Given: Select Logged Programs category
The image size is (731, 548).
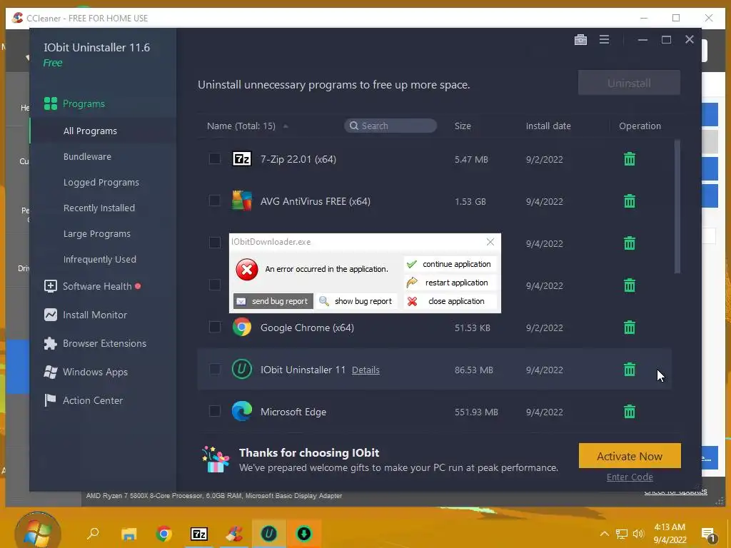Looking at the screenshot, I should tap(101, 182).
